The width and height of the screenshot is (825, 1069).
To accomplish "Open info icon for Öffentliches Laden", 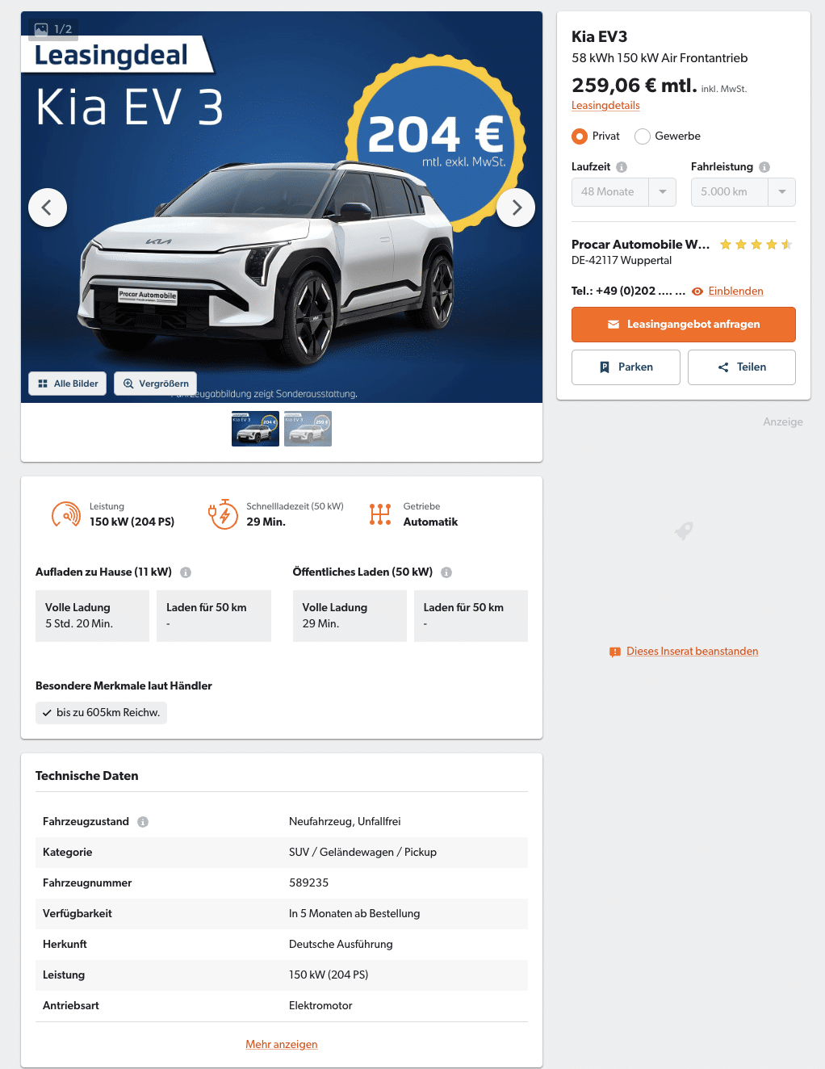I will (x=446, y=572).
